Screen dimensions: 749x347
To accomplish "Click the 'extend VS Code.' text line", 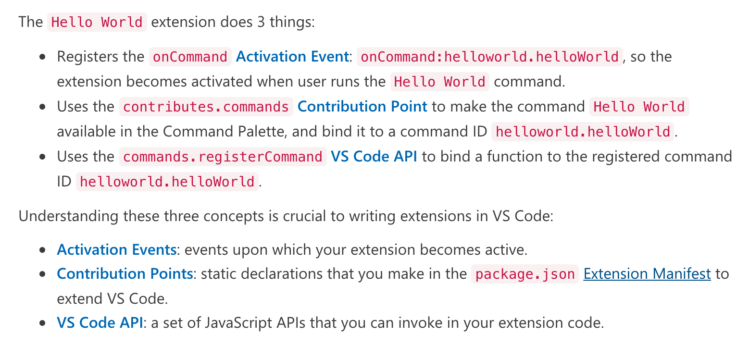I will click(x=112, y=298).
